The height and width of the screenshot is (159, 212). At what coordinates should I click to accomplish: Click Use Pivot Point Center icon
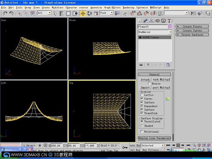tap(117, 13)
